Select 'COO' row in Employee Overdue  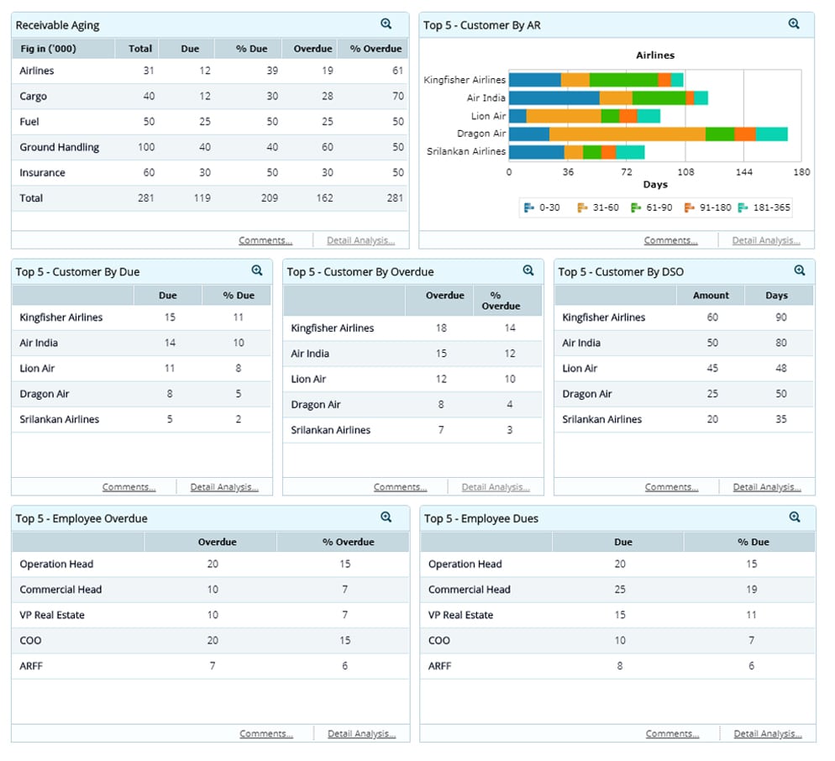pyautogui.click(x=210, y=641)
